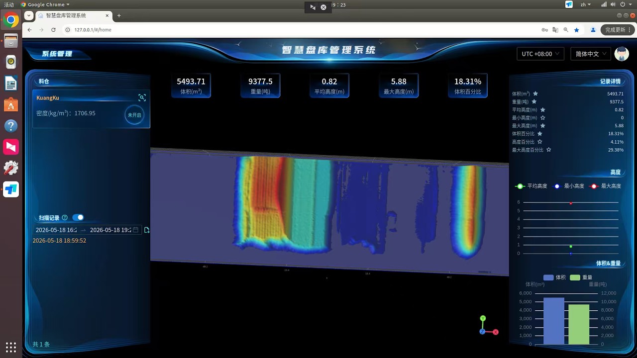Screen dimensions: 637x358
Task: Click the export file icon beside date range
Action: point(147,230)
